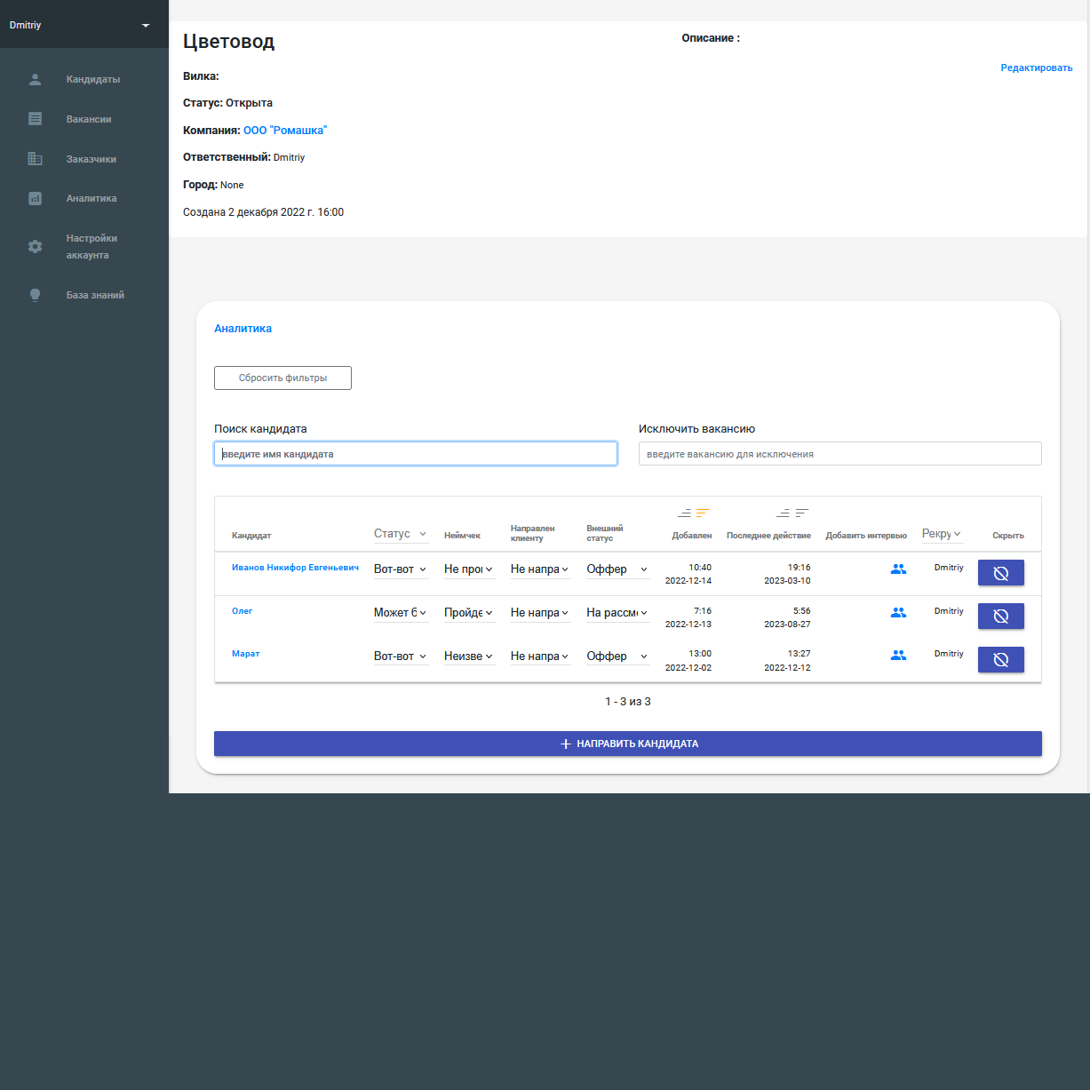Open the Статус column filter dropdown

[400, 533]
